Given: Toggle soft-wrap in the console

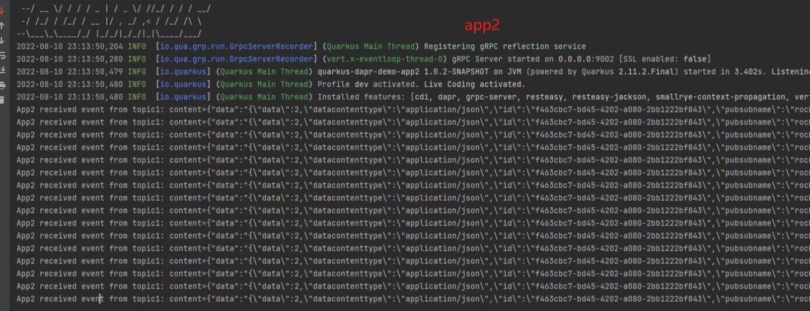Looking at the screenshot, I should point(2,56).
